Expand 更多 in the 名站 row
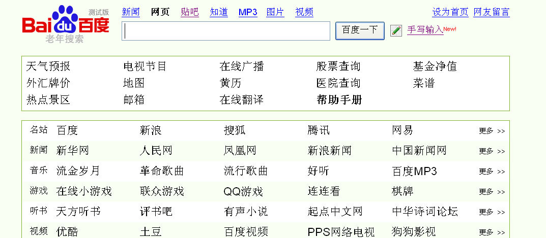This screenshot has width=546, height=238. click(492, 131)
